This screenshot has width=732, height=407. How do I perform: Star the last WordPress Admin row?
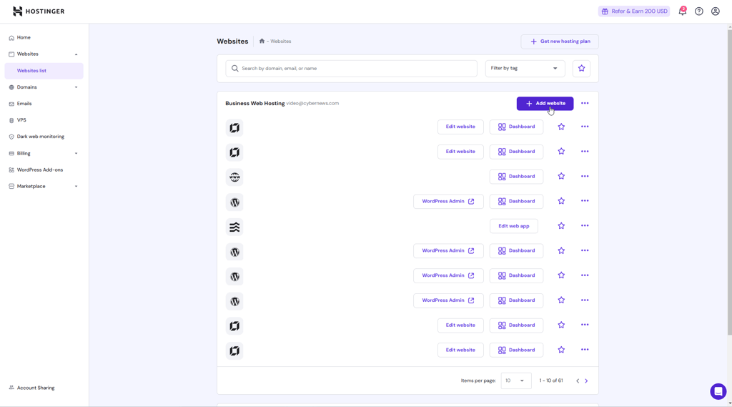coord(561,300)
